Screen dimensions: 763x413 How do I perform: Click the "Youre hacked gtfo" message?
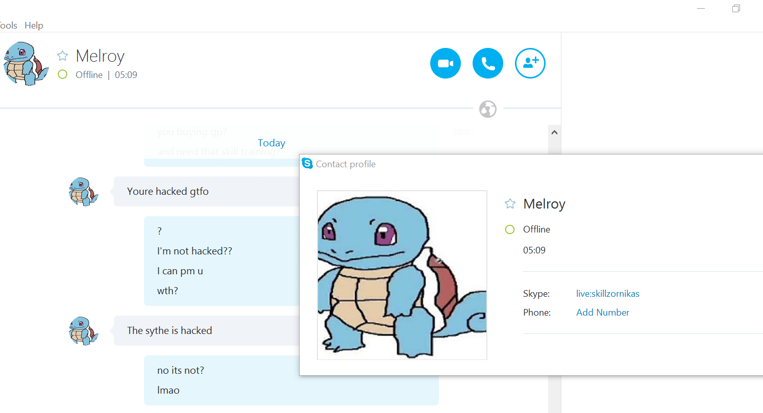point(168,192)
